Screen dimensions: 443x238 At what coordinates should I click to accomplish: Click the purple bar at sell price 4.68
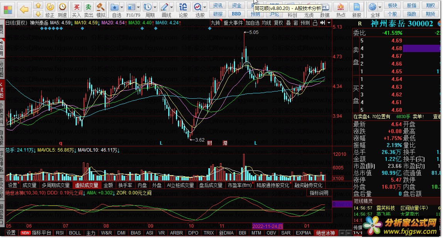(x=421, y=49)
